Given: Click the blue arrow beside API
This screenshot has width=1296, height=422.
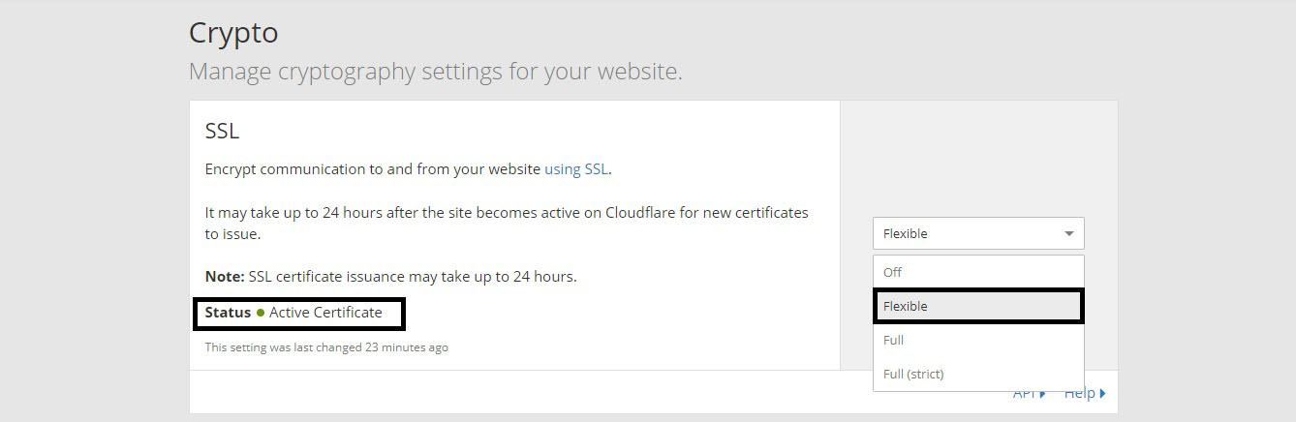Looking at the screenshot, I should (x=1042, y=393).
